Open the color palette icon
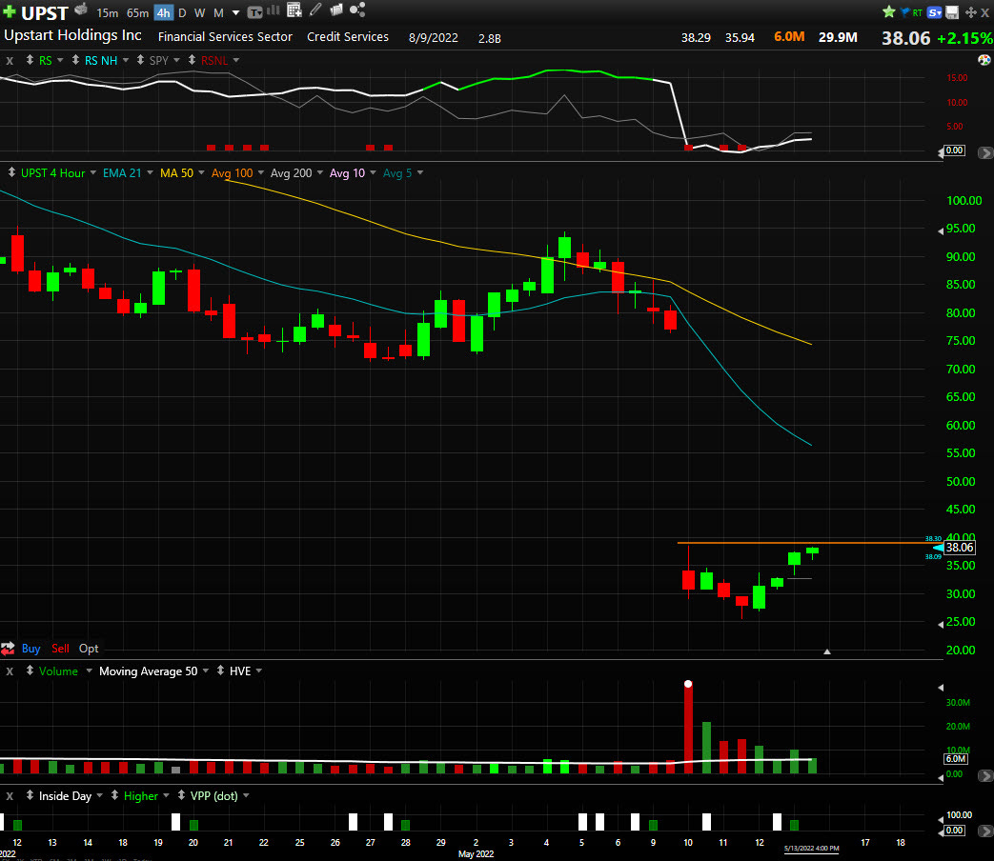 tap(984, 60)
